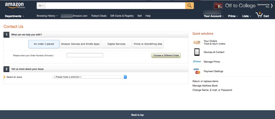Click the Kindle device icon
Image resolution: width=275 pixels, height=119 pixels.
(x=197, y=52)
